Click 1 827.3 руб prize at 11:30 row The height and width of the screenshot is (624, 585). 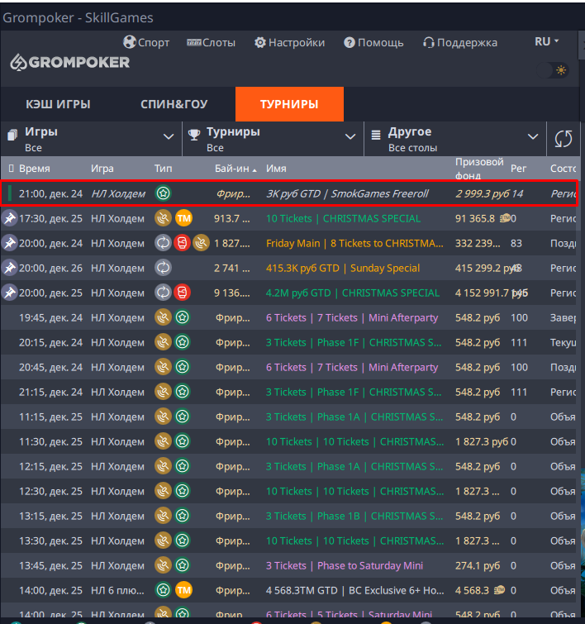[482, 441]
